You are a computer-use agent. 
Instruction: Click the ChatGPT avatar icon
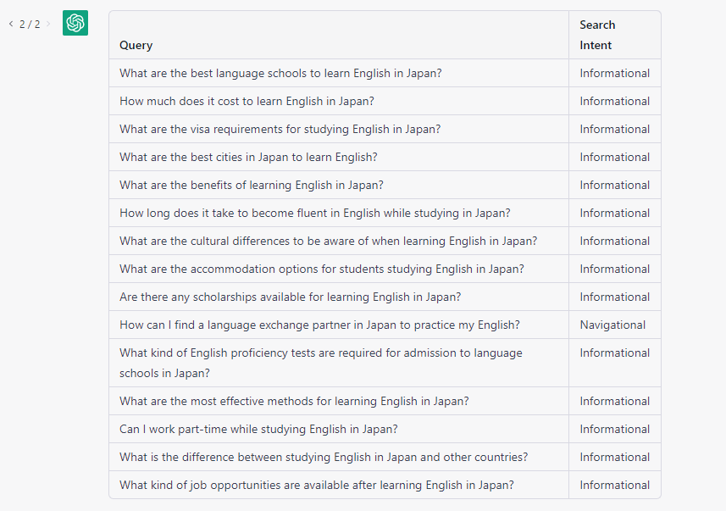tap(75, 23)
